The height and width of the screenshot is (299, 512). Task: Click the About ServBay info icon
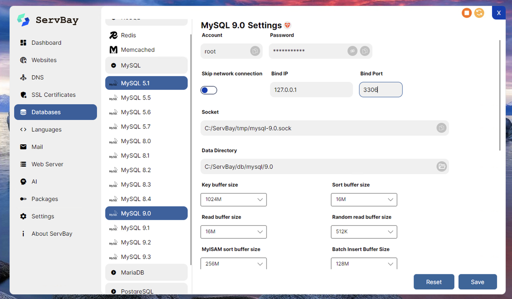[x=23, y=234]
